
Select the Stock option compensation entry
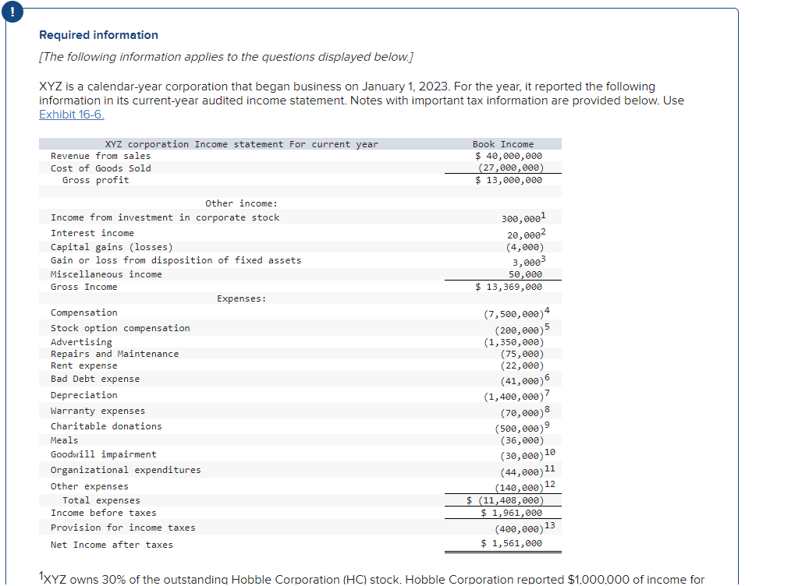point(122,327)
